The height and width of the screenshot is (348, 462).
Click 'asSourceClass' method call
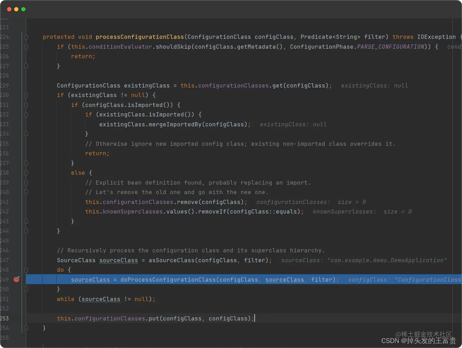coord(172,260)
